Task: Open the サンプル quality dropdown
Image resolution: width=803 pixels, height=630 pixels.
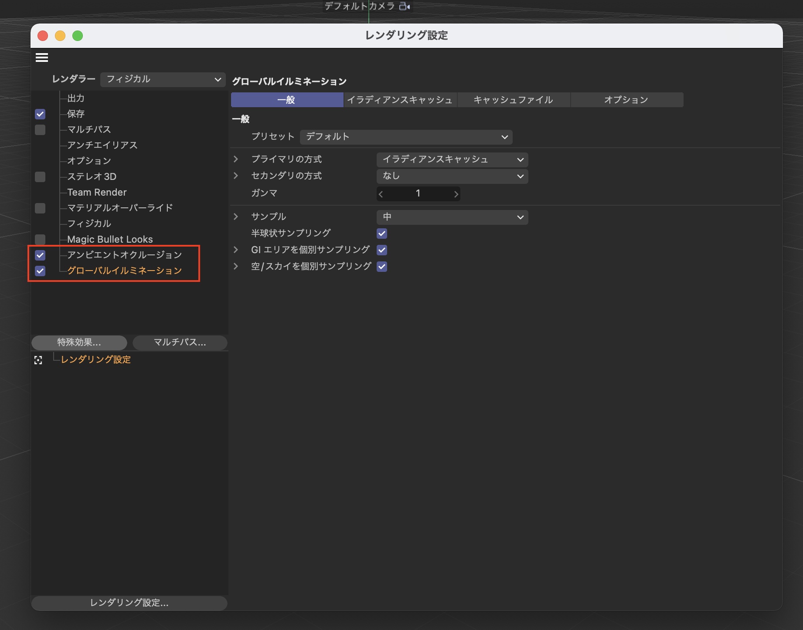Action: point(452,217)
